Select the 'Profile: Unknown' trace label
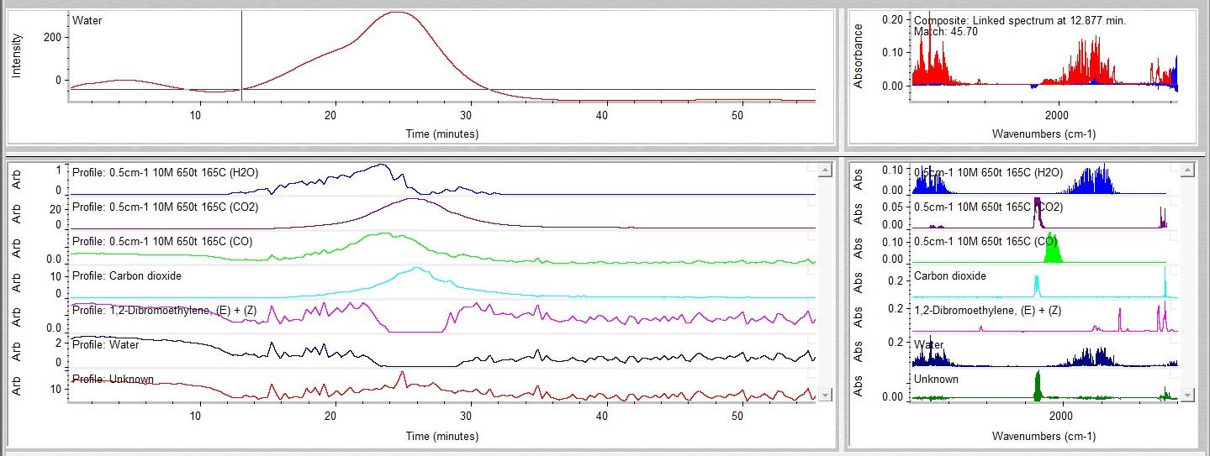This screenshot has width=1210, height=456. coord(113,379)
